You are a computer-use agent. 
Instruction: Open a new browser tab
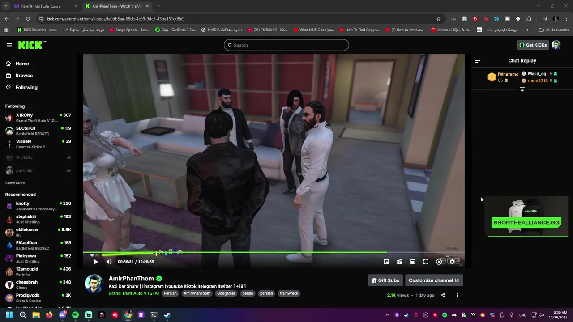coord(158,6)
